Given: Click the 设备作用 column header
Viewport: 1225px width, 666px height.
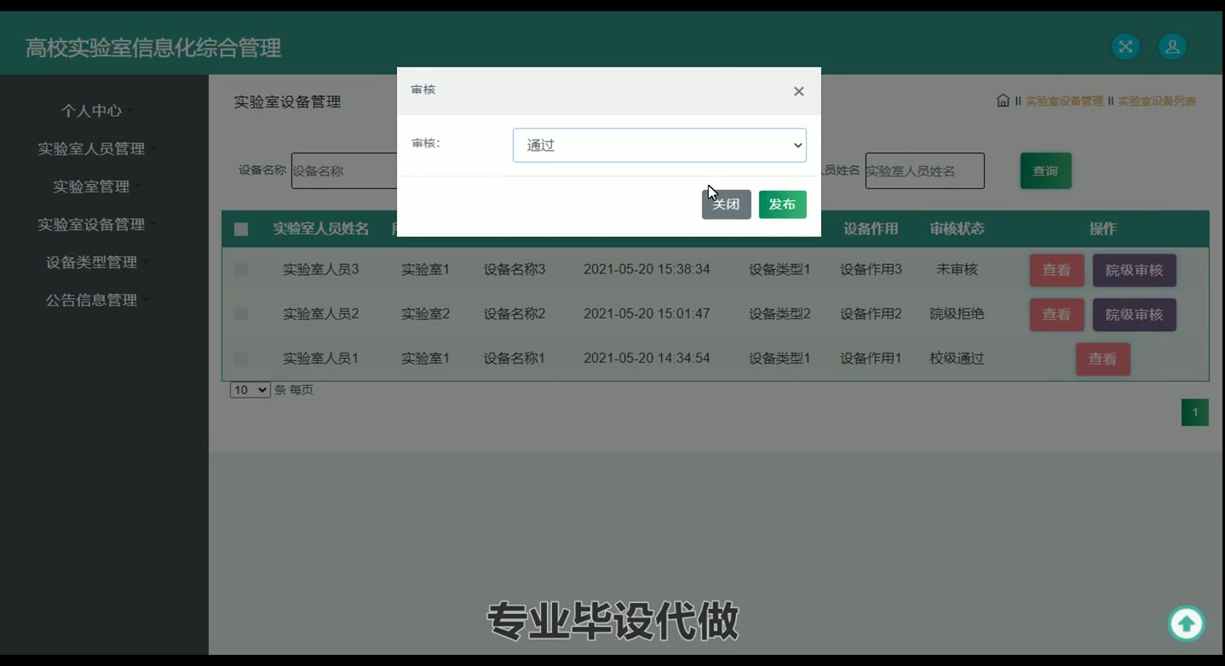Looking at the screenshot, I should pos(871,229).
